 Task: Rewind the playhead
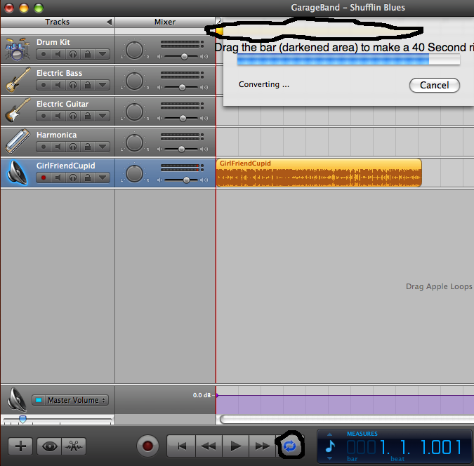pos(209,446)
